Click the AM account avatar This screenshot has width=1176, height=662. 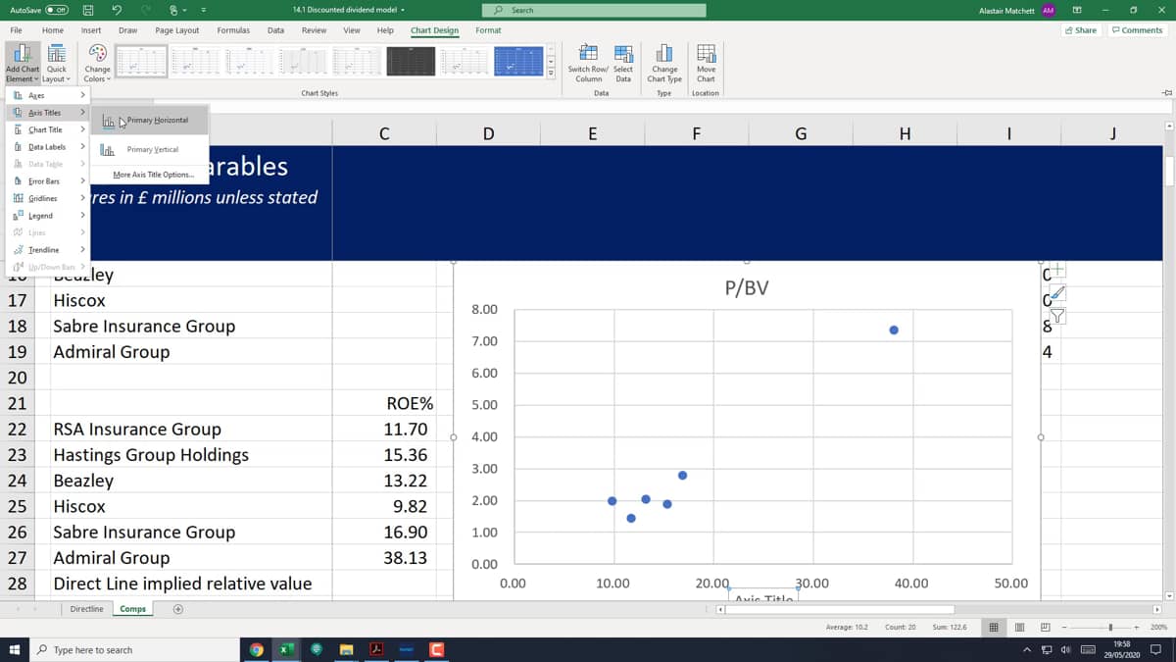[x=1049, y=10]
